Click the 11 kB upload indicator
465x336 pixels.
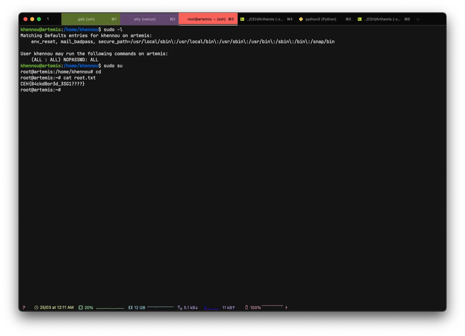228,308
